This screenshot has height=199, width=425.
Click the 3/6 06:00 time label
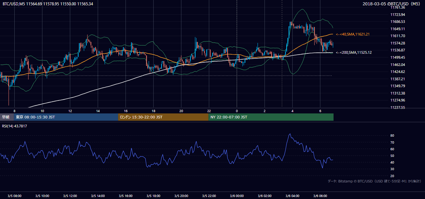(320, 196)
